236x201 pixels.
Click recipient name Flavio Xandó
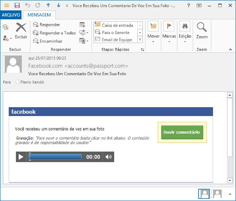[x=32, y=82]
